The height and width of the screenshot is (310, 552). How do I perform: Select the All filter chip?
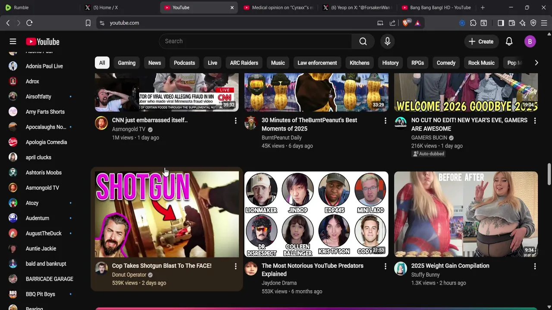coord(102,63)
